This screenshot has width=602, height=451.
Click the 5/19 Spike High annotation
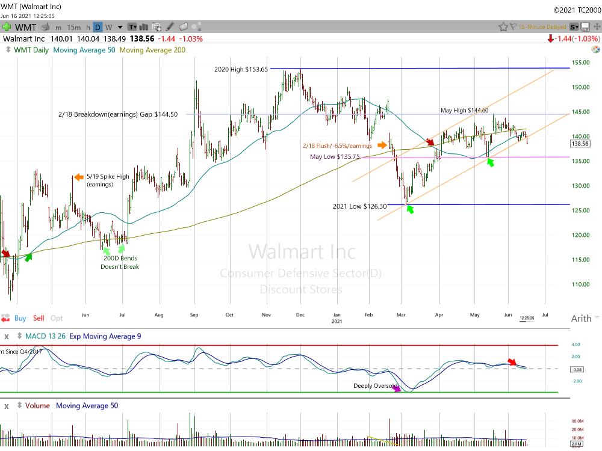[x=108, y=180]
